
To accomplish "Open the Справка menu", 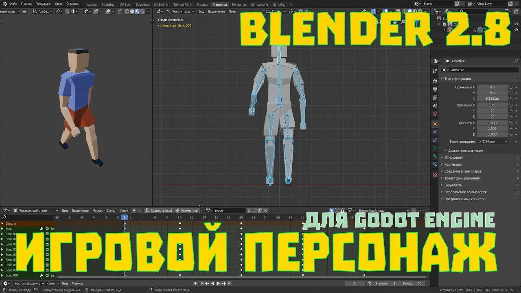I will (x=72, y=4).
